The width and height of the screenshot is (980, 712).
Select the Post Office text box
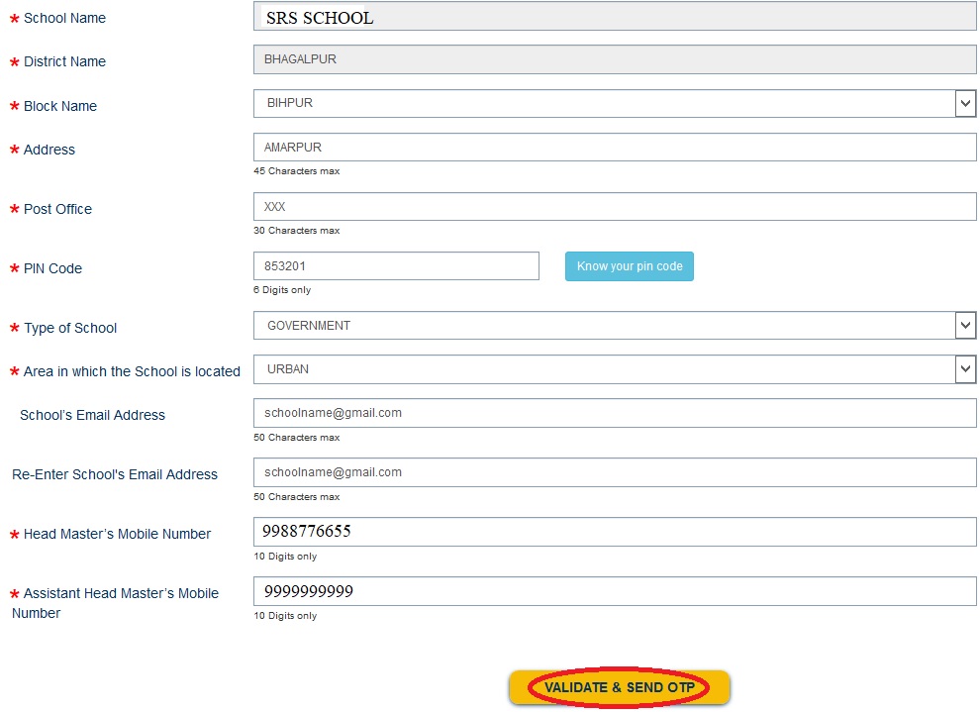pyautogui.click(x=614, y=207)
